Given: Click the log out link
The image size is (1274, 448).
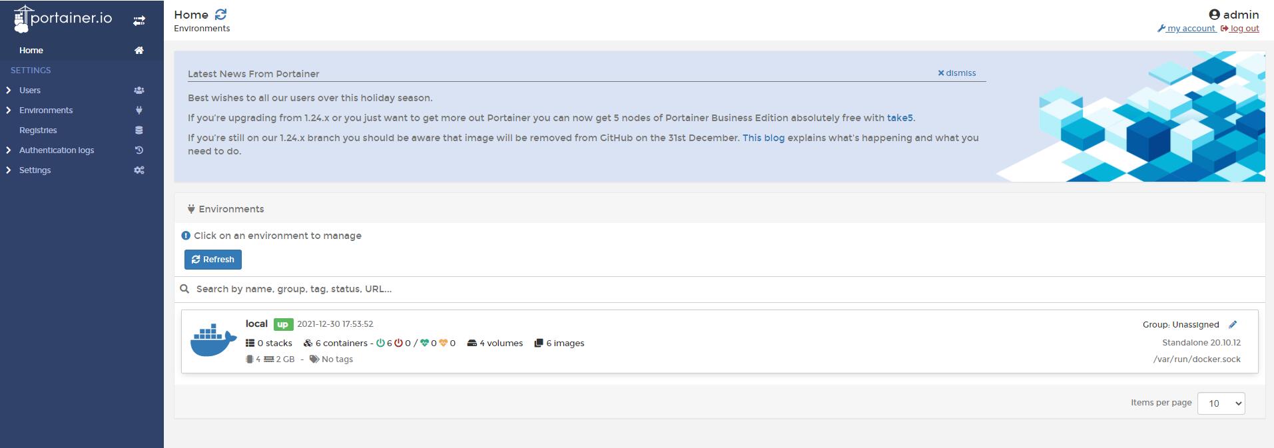Looking at the screenshot, I should click(1243, 29).
